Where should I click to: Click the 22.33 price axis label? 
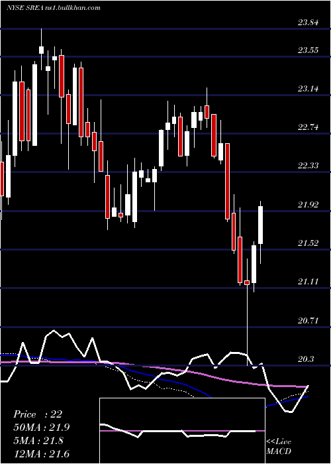(x=308, y=166)
